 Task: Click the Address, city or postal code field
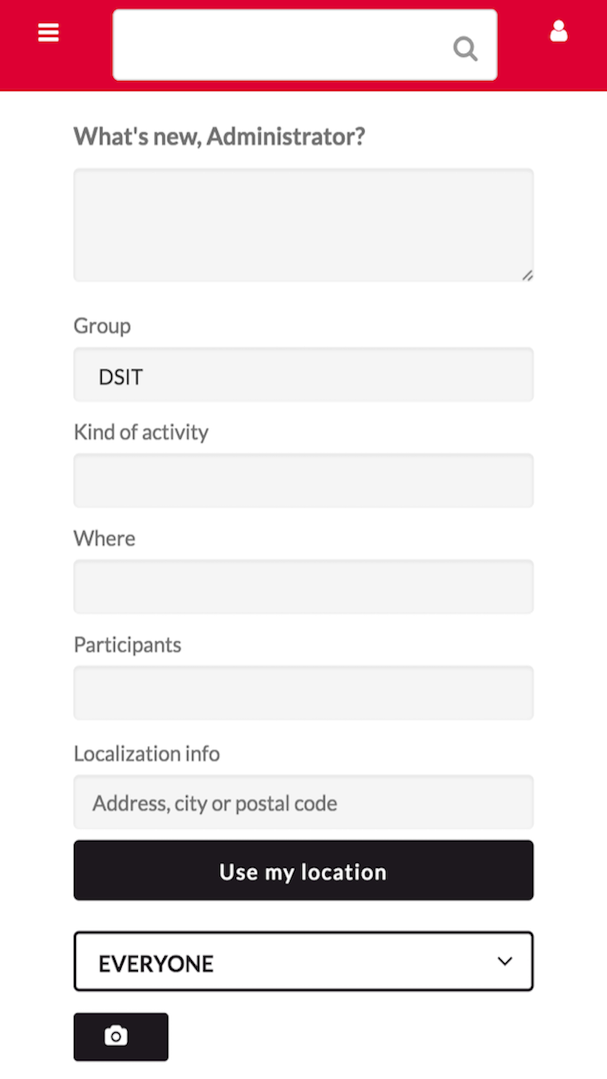[303, 802]
